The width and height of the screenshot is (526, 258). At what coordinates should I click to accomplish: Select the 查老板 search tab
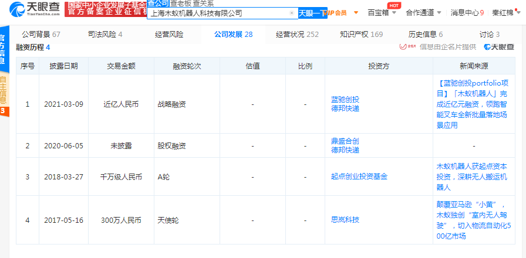click(x=180, y=4)
